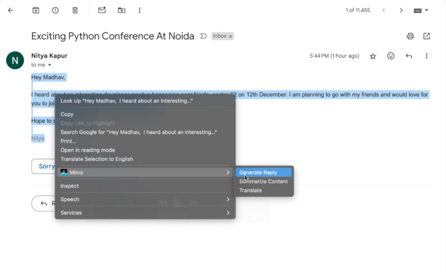Reply using arrow icon in message header
The height and width of the screenshot is (272, 446).
tap(409, 56)
